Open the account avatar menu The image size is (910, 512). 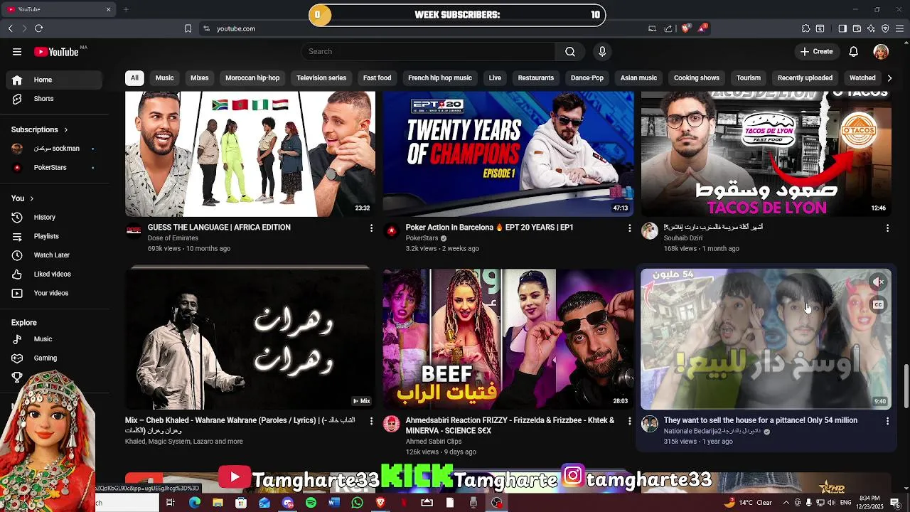click(881, 51)
